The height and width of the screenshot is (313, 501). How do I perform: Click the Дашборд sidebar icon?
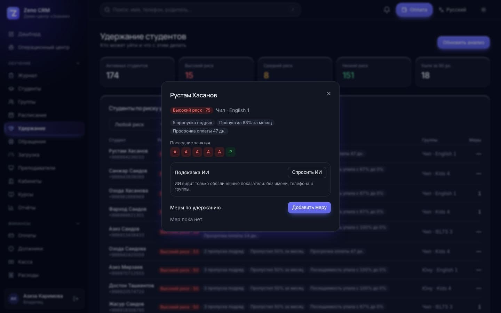11,34
